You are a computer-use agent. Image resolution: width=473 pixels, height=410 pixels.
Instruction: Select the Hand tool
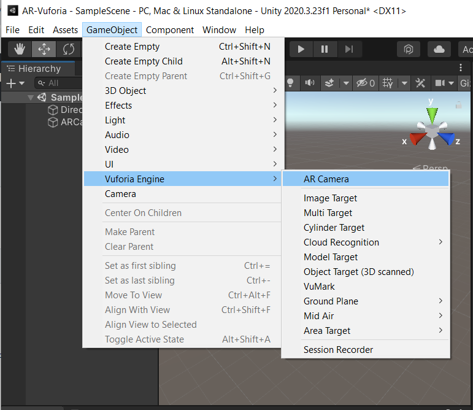(20, 49)
